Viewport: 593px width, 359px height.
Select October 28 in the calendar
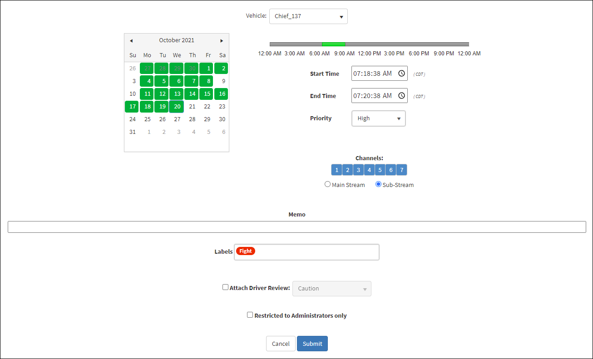point(192,119)
